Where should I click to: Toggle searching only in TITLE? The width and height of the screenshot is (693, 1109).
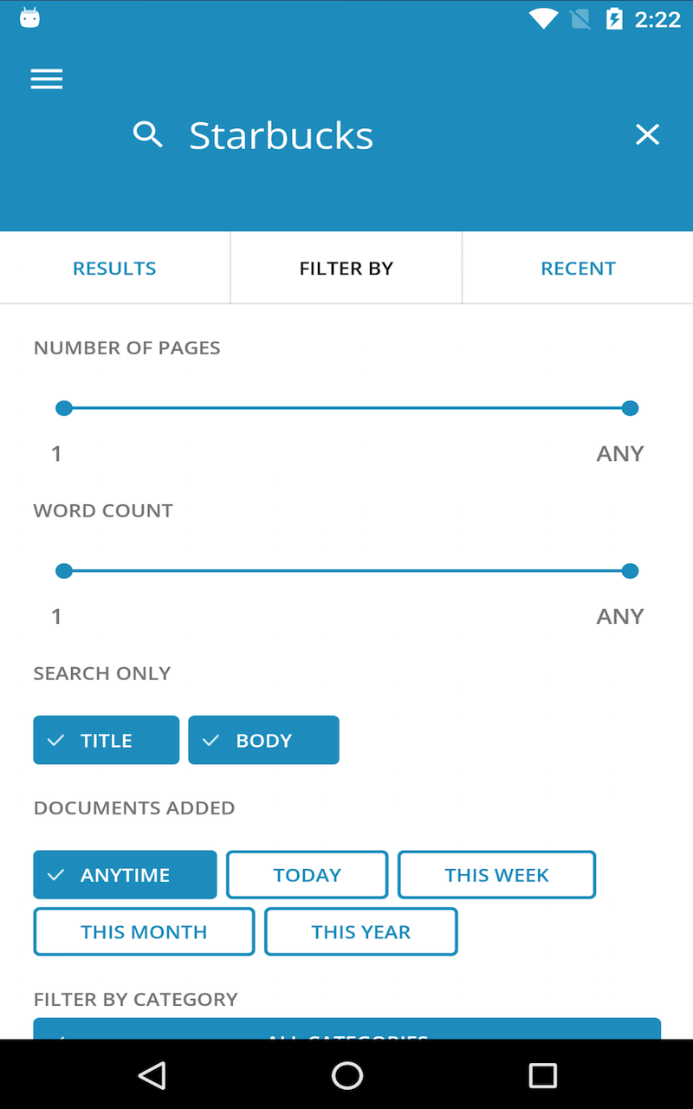click(x=106, y=740)
